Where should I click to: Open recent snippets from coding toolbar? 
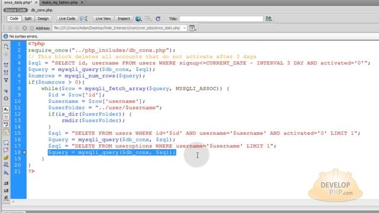pyautogui.click(x=6, y=165)
